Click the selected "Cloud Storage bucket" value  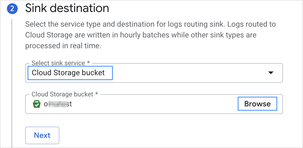(x=69, y=73)
